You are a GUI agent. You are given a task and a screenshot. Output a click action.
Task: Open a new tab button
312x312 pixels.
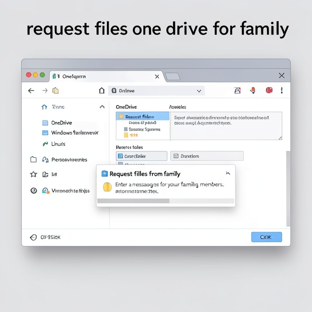[172, 76]
